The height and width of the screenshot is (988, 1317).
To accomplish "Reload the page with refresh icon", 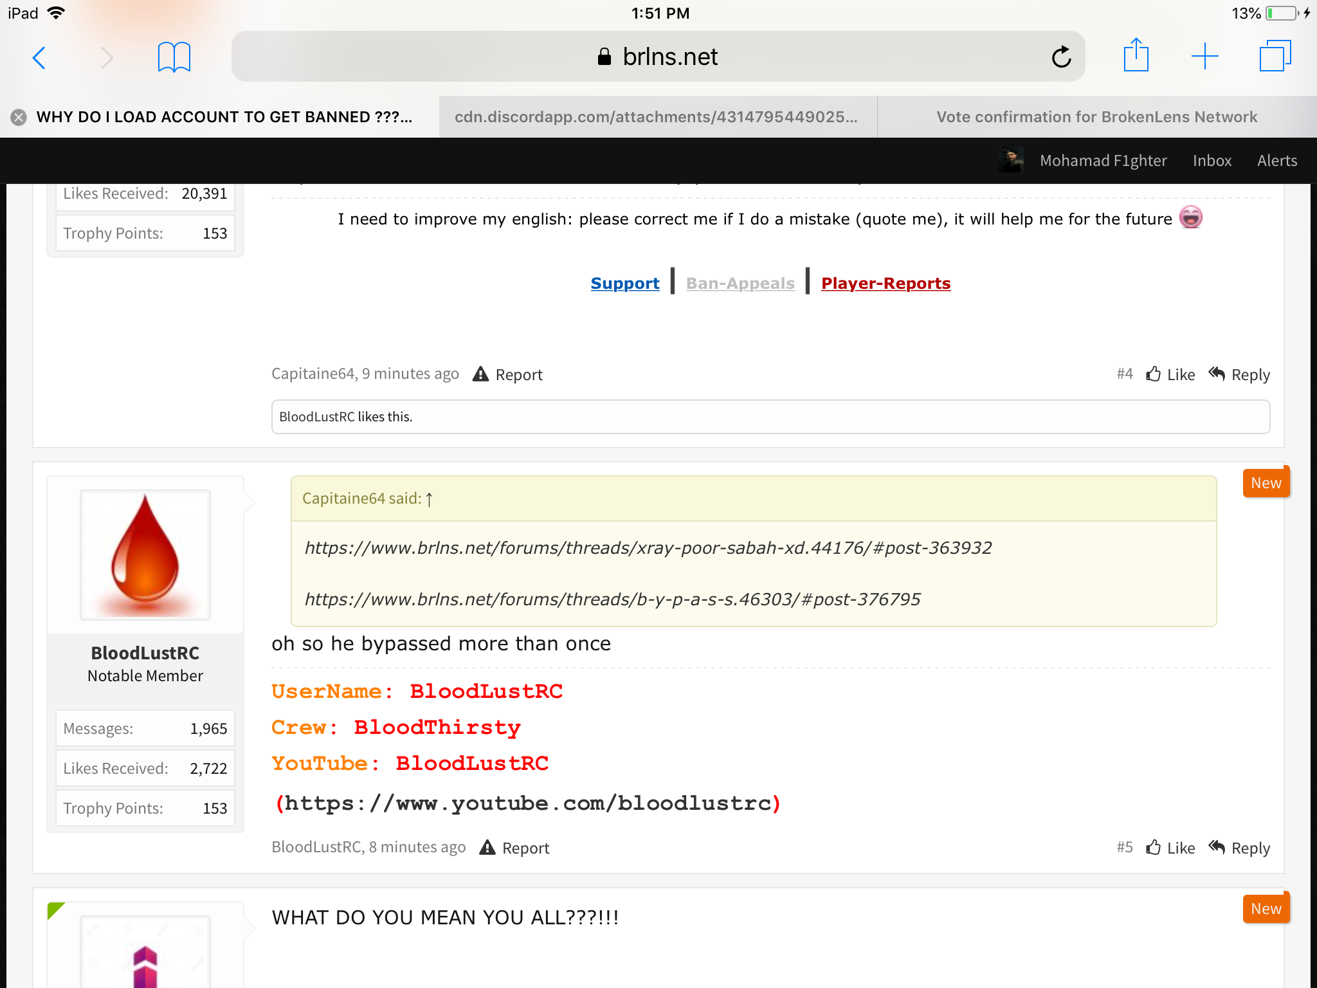I will point(1061,57).
